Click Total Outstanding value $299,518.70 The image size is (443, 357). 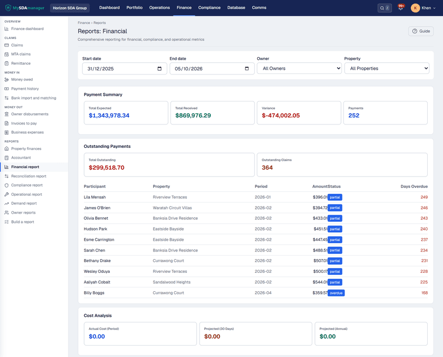click(107, 168)
